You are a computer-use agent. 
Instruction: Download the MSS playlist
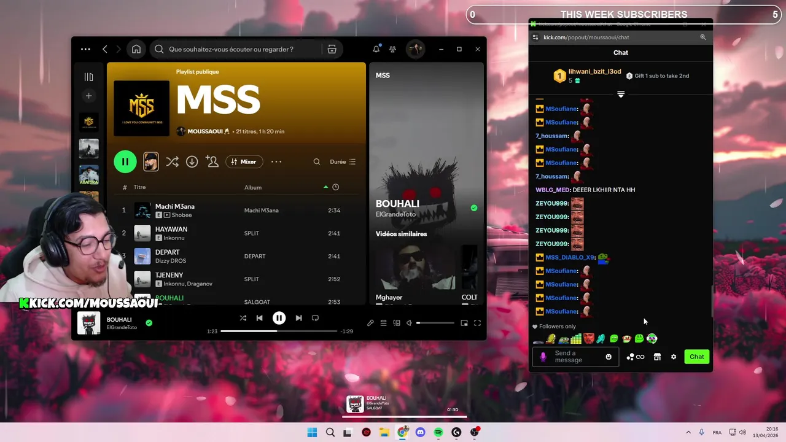click(192, 161)
